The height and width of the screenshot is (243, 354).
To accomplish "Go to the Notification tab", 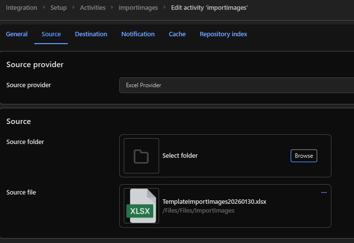I will click(138, 34).
